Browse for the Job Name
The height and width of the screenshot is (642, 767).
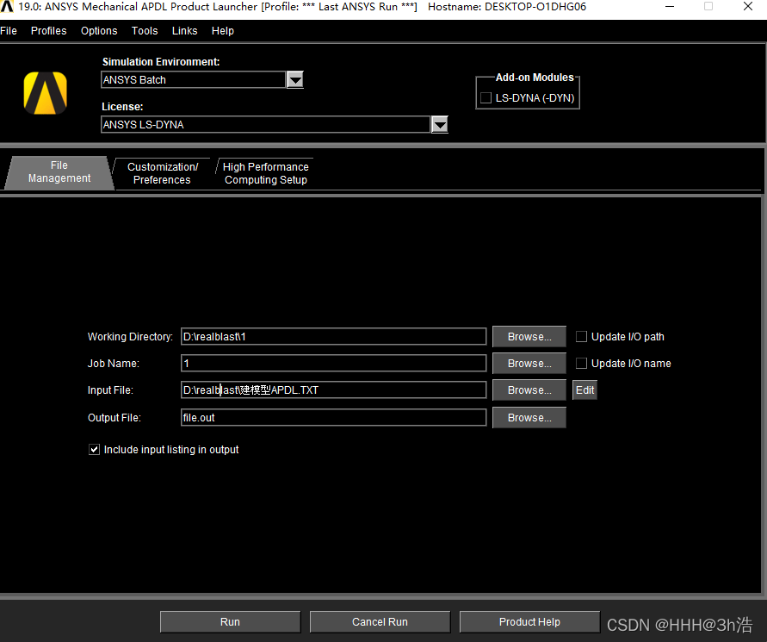coord(529,364)
